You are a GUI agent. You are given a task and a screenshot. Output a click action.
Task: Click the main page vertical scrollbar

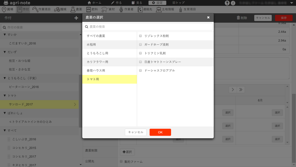(x=294, y=129)
